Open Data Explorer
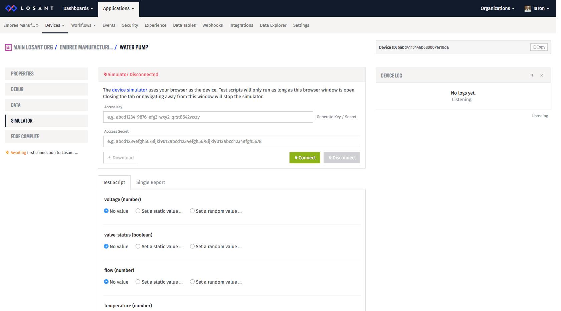The image size is (561, 311). 273,25
